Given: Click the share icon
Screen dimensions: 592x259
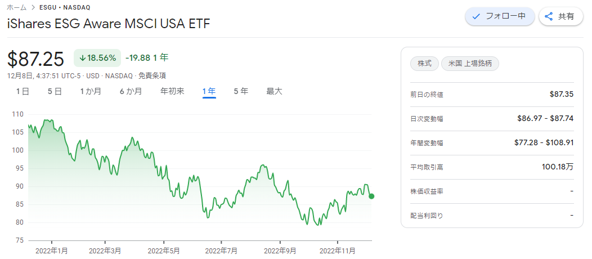Looking at the screenshot, I should [549, 16].
